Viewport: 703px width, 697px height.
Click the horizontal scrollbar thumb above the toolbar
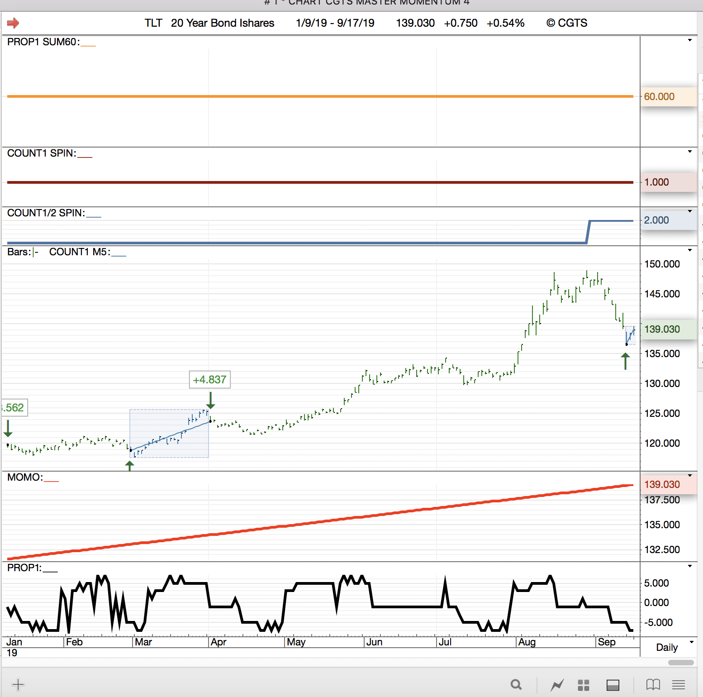click(x=681, y=663)
